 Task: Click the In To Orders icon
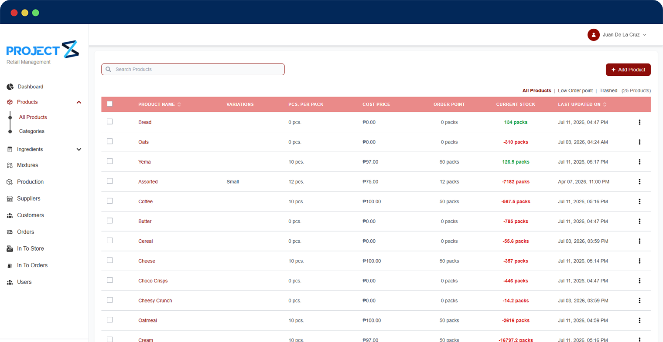pos(10,265)
